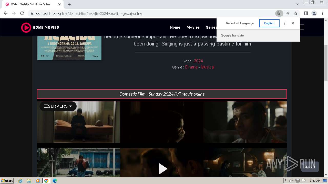Switch to Chrome in the taskbar
This screenshot has width=328, height=184.
(46, 181)
